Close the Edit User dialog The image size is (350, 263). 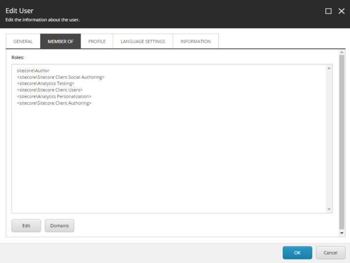[341, 11]
